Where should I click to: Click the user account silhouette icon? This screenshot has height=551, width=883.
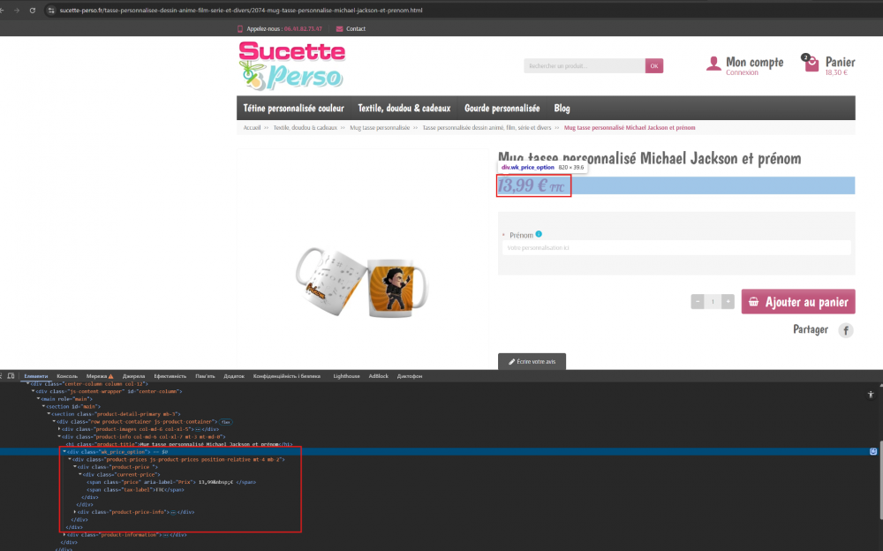[x=713, y=64]
